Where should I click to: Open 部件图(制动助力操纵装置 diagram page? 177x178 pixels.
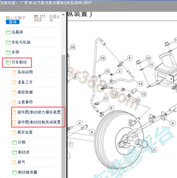39,112
